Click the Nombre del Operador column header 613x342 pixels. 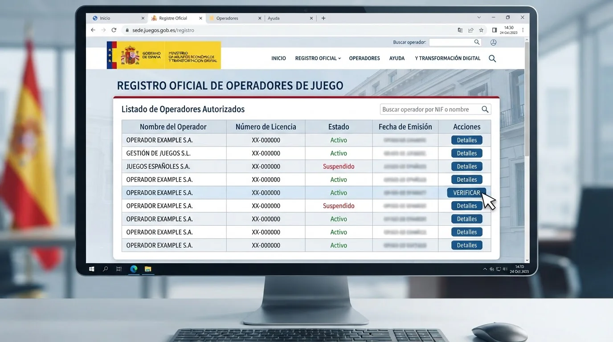[x=173, y=127]
